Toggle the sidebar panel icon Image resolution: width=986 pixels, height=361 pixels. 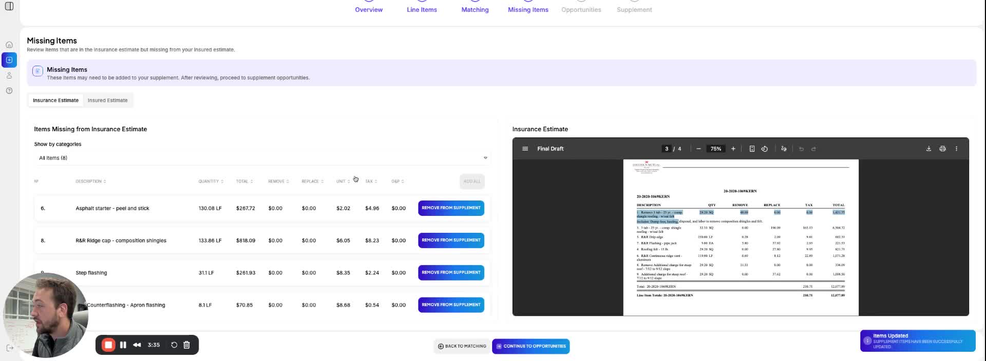coord(9,6)
